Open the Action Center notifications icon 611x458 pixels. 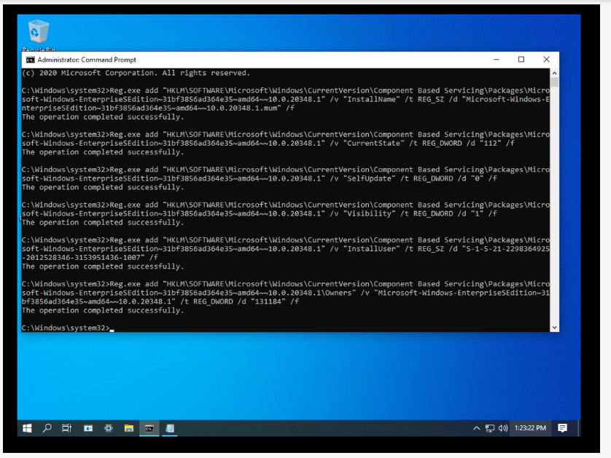coord(562,428)
